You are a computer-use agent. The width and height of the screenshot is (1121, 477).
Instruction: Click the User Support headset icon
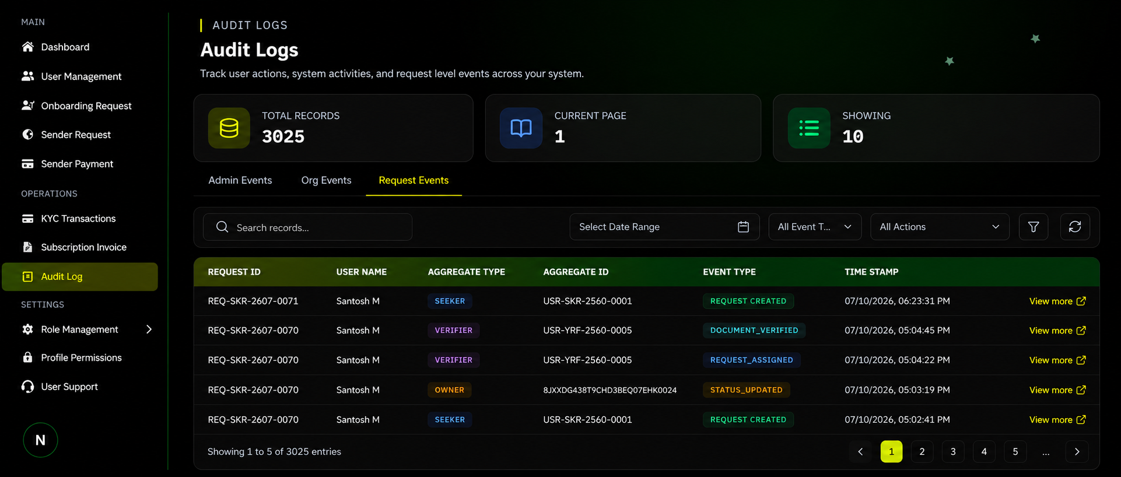point(27,387)
